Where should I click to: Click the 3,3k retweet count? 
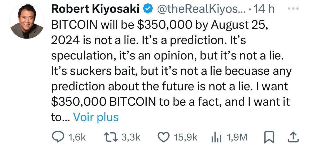[131, 137]
